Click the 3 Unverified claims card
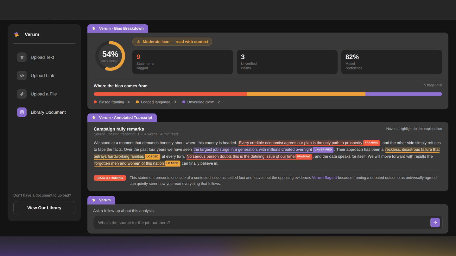 [x=287, y=62]
